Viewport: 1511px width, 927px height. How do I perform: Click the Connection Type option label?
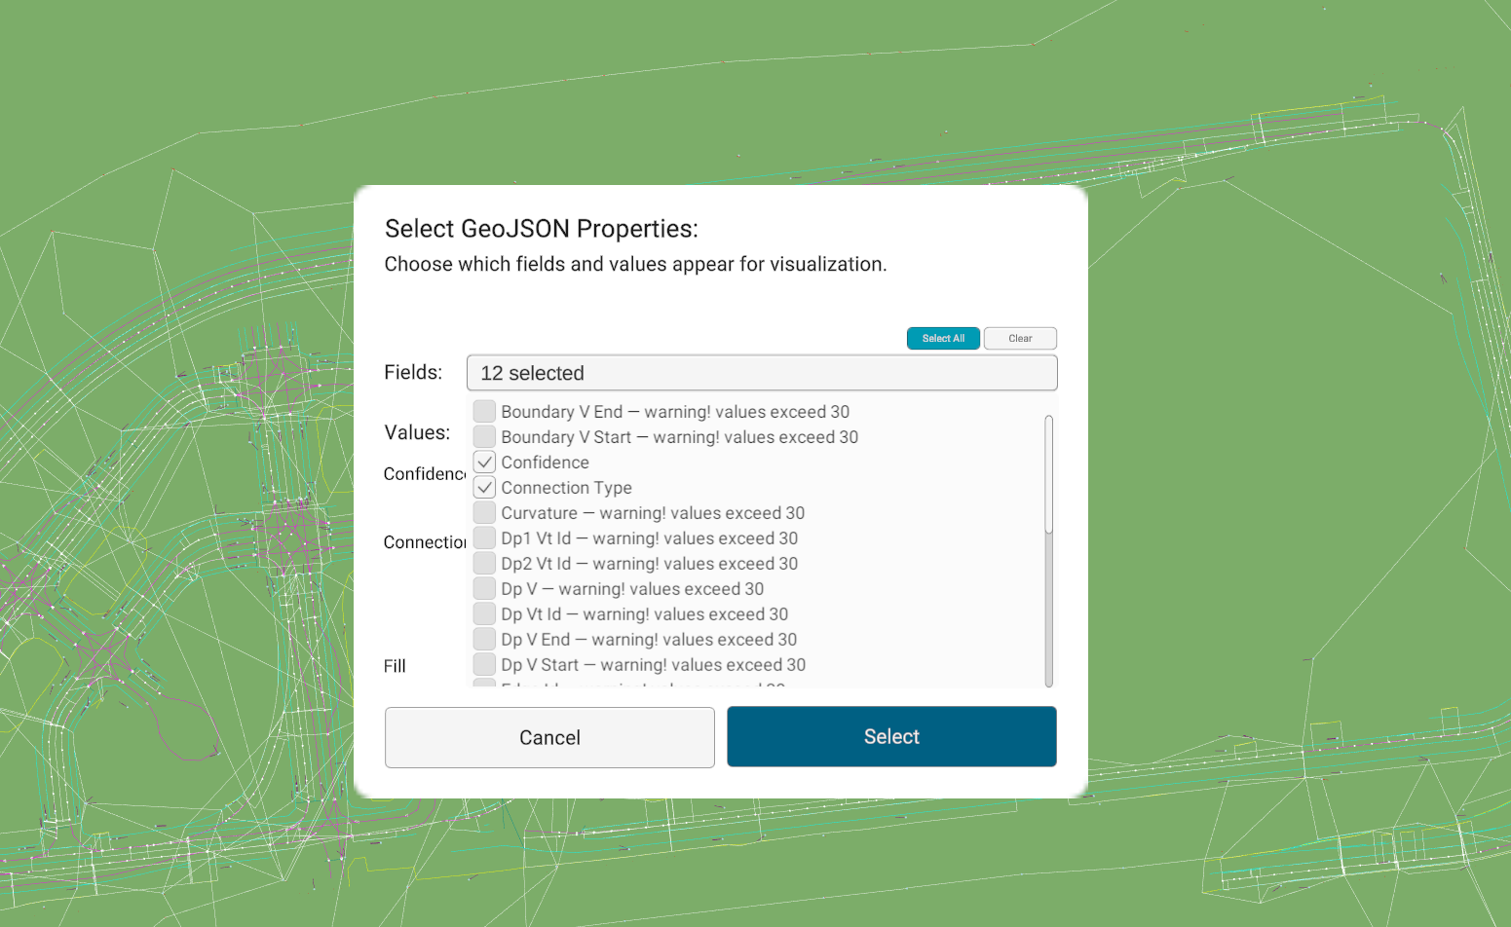[x=566, y=488]
